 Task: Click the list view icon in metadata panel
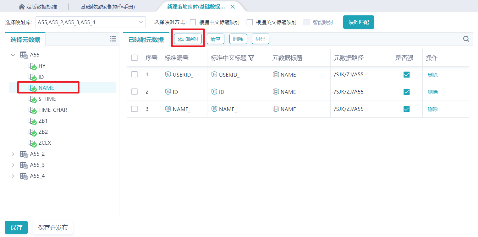coord(113,39)
